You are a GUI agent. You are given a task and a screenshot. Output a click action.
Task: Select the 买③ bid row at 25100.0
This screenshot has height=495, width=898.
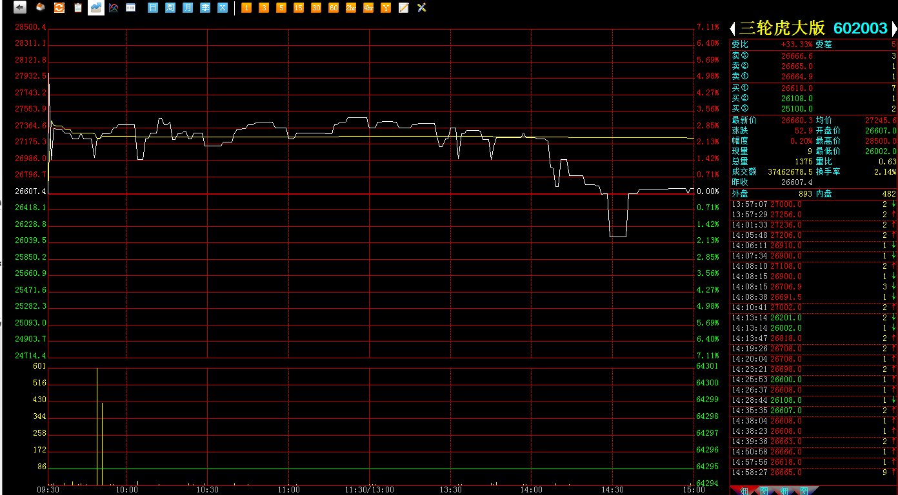[813, 109]
